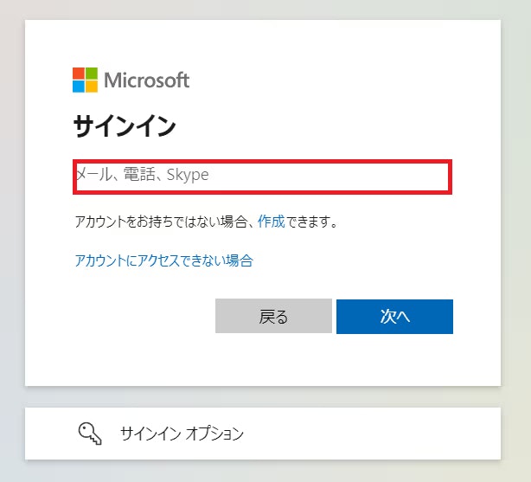531x482 pixels.
Task: Click the key icon beside サインイン オプション
Action: [90, 434]
